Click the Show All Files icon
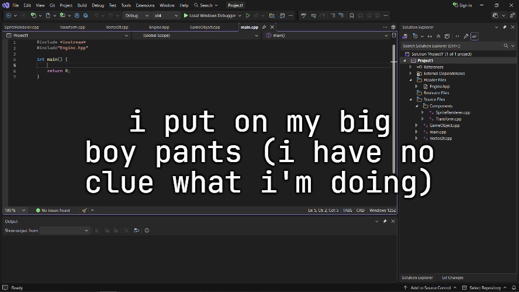 447,36
